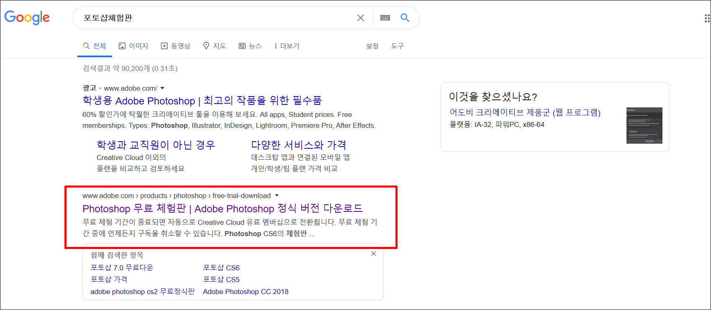Open 어도비 크리에이티브 제품군 link
The image size is (711, 310).
pyautogui.click(x=525, y=112)
